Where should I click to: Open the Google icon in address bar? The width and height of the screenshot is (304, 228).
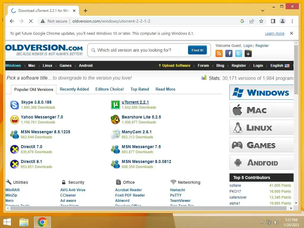[242, 21]
